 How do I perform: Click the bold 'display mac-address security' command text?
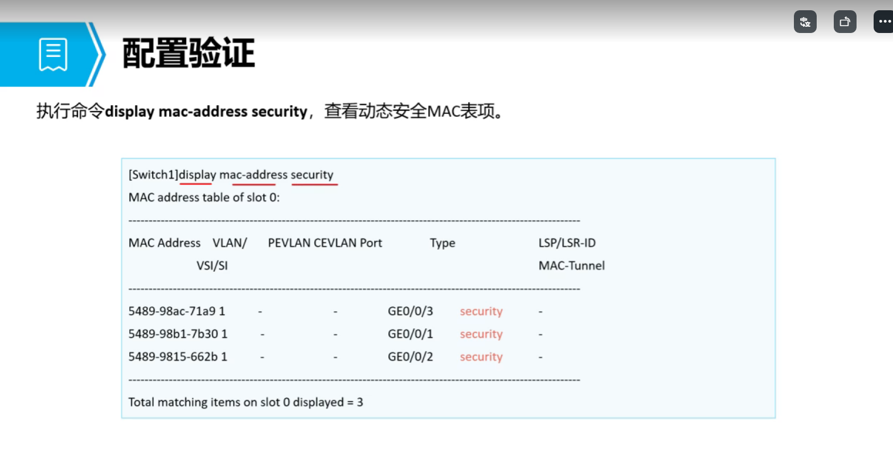tap(206, 111)
